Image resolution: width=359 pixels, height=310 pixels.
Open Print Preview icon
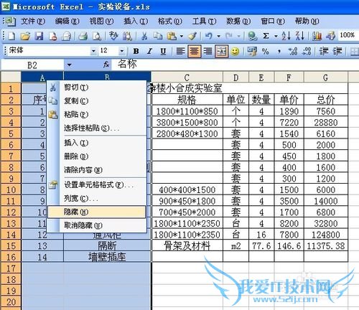point(97,36)
